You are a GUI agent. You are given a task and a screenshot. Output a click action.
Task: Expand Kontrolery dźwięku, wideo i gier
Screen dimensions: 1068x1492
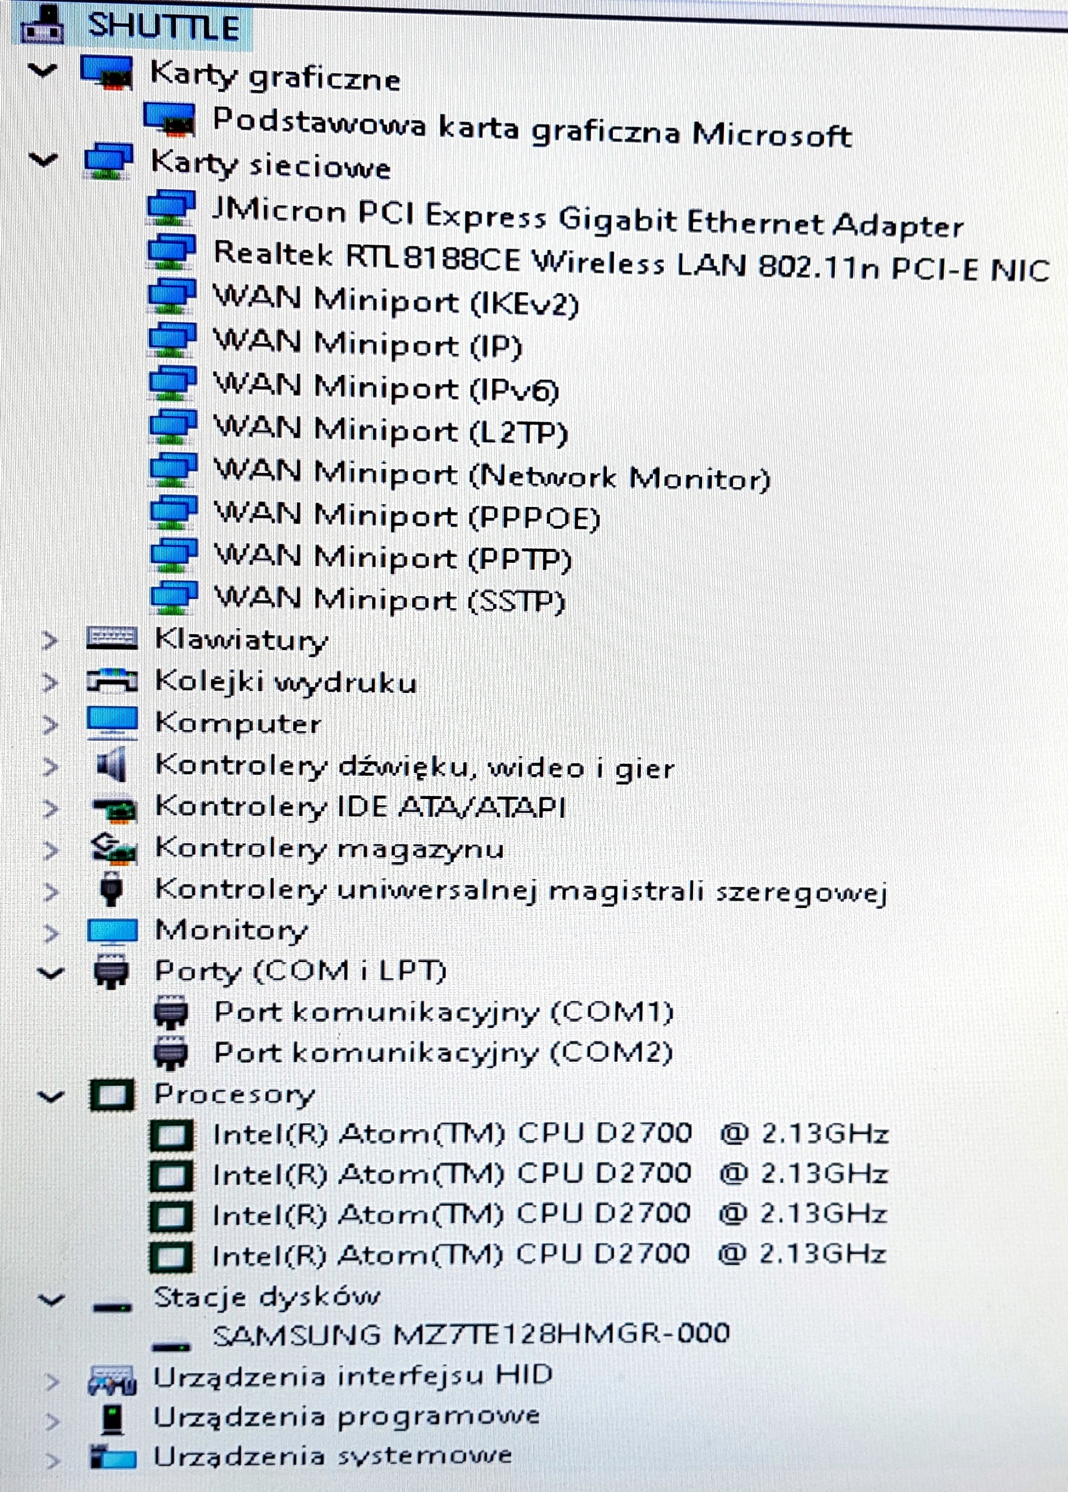[x=49, y=767]
